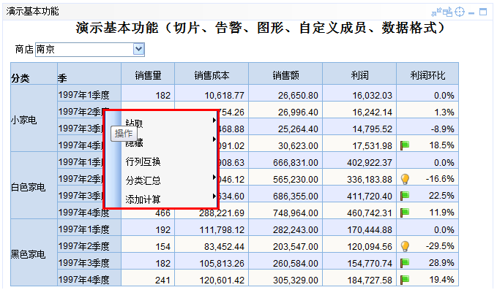The width and height of the screenshot is (497, 290).
Task: Select 分类汇总 from the context menu
Action: [x=143, y=180]
